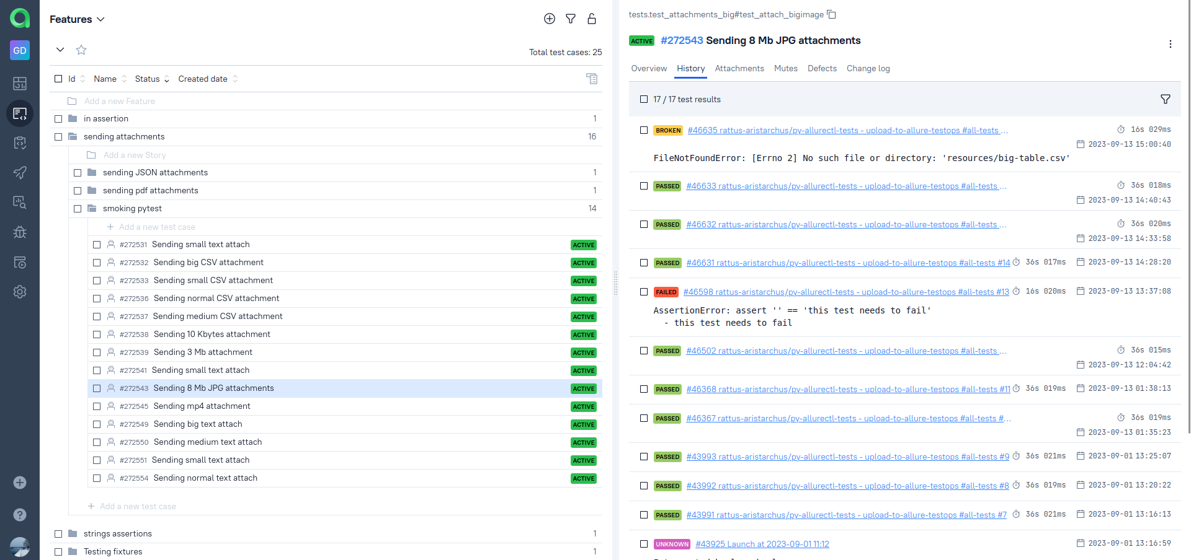Viewport: 1191px width, 560px height.
Task: Open failed launch #46598 link
Action: pos(845,292)
